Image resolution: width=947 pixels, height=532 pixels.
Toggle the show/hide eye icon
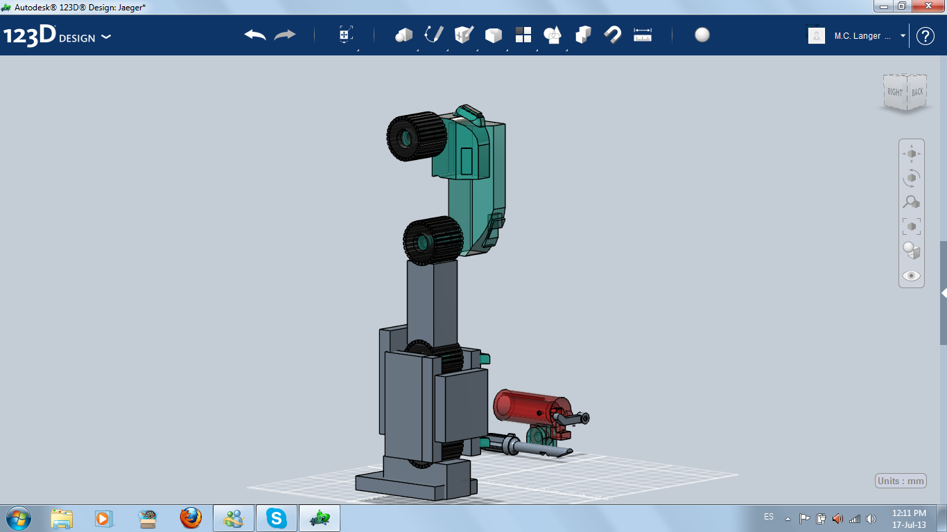912,276
